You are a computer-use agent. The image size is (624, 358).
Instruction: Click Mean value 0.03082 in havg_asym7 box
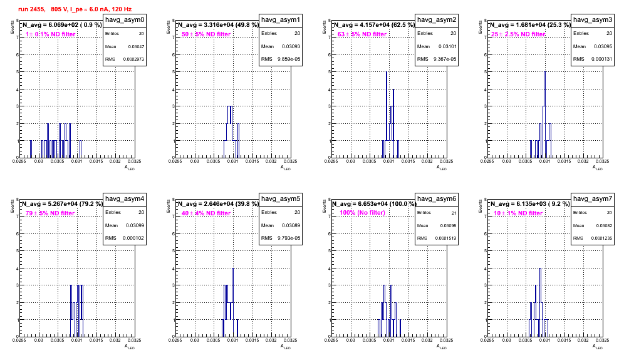pos(604,225)
